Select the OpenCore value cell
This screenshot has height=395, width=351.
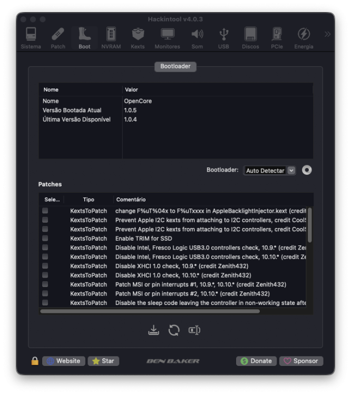coord(138,101)
